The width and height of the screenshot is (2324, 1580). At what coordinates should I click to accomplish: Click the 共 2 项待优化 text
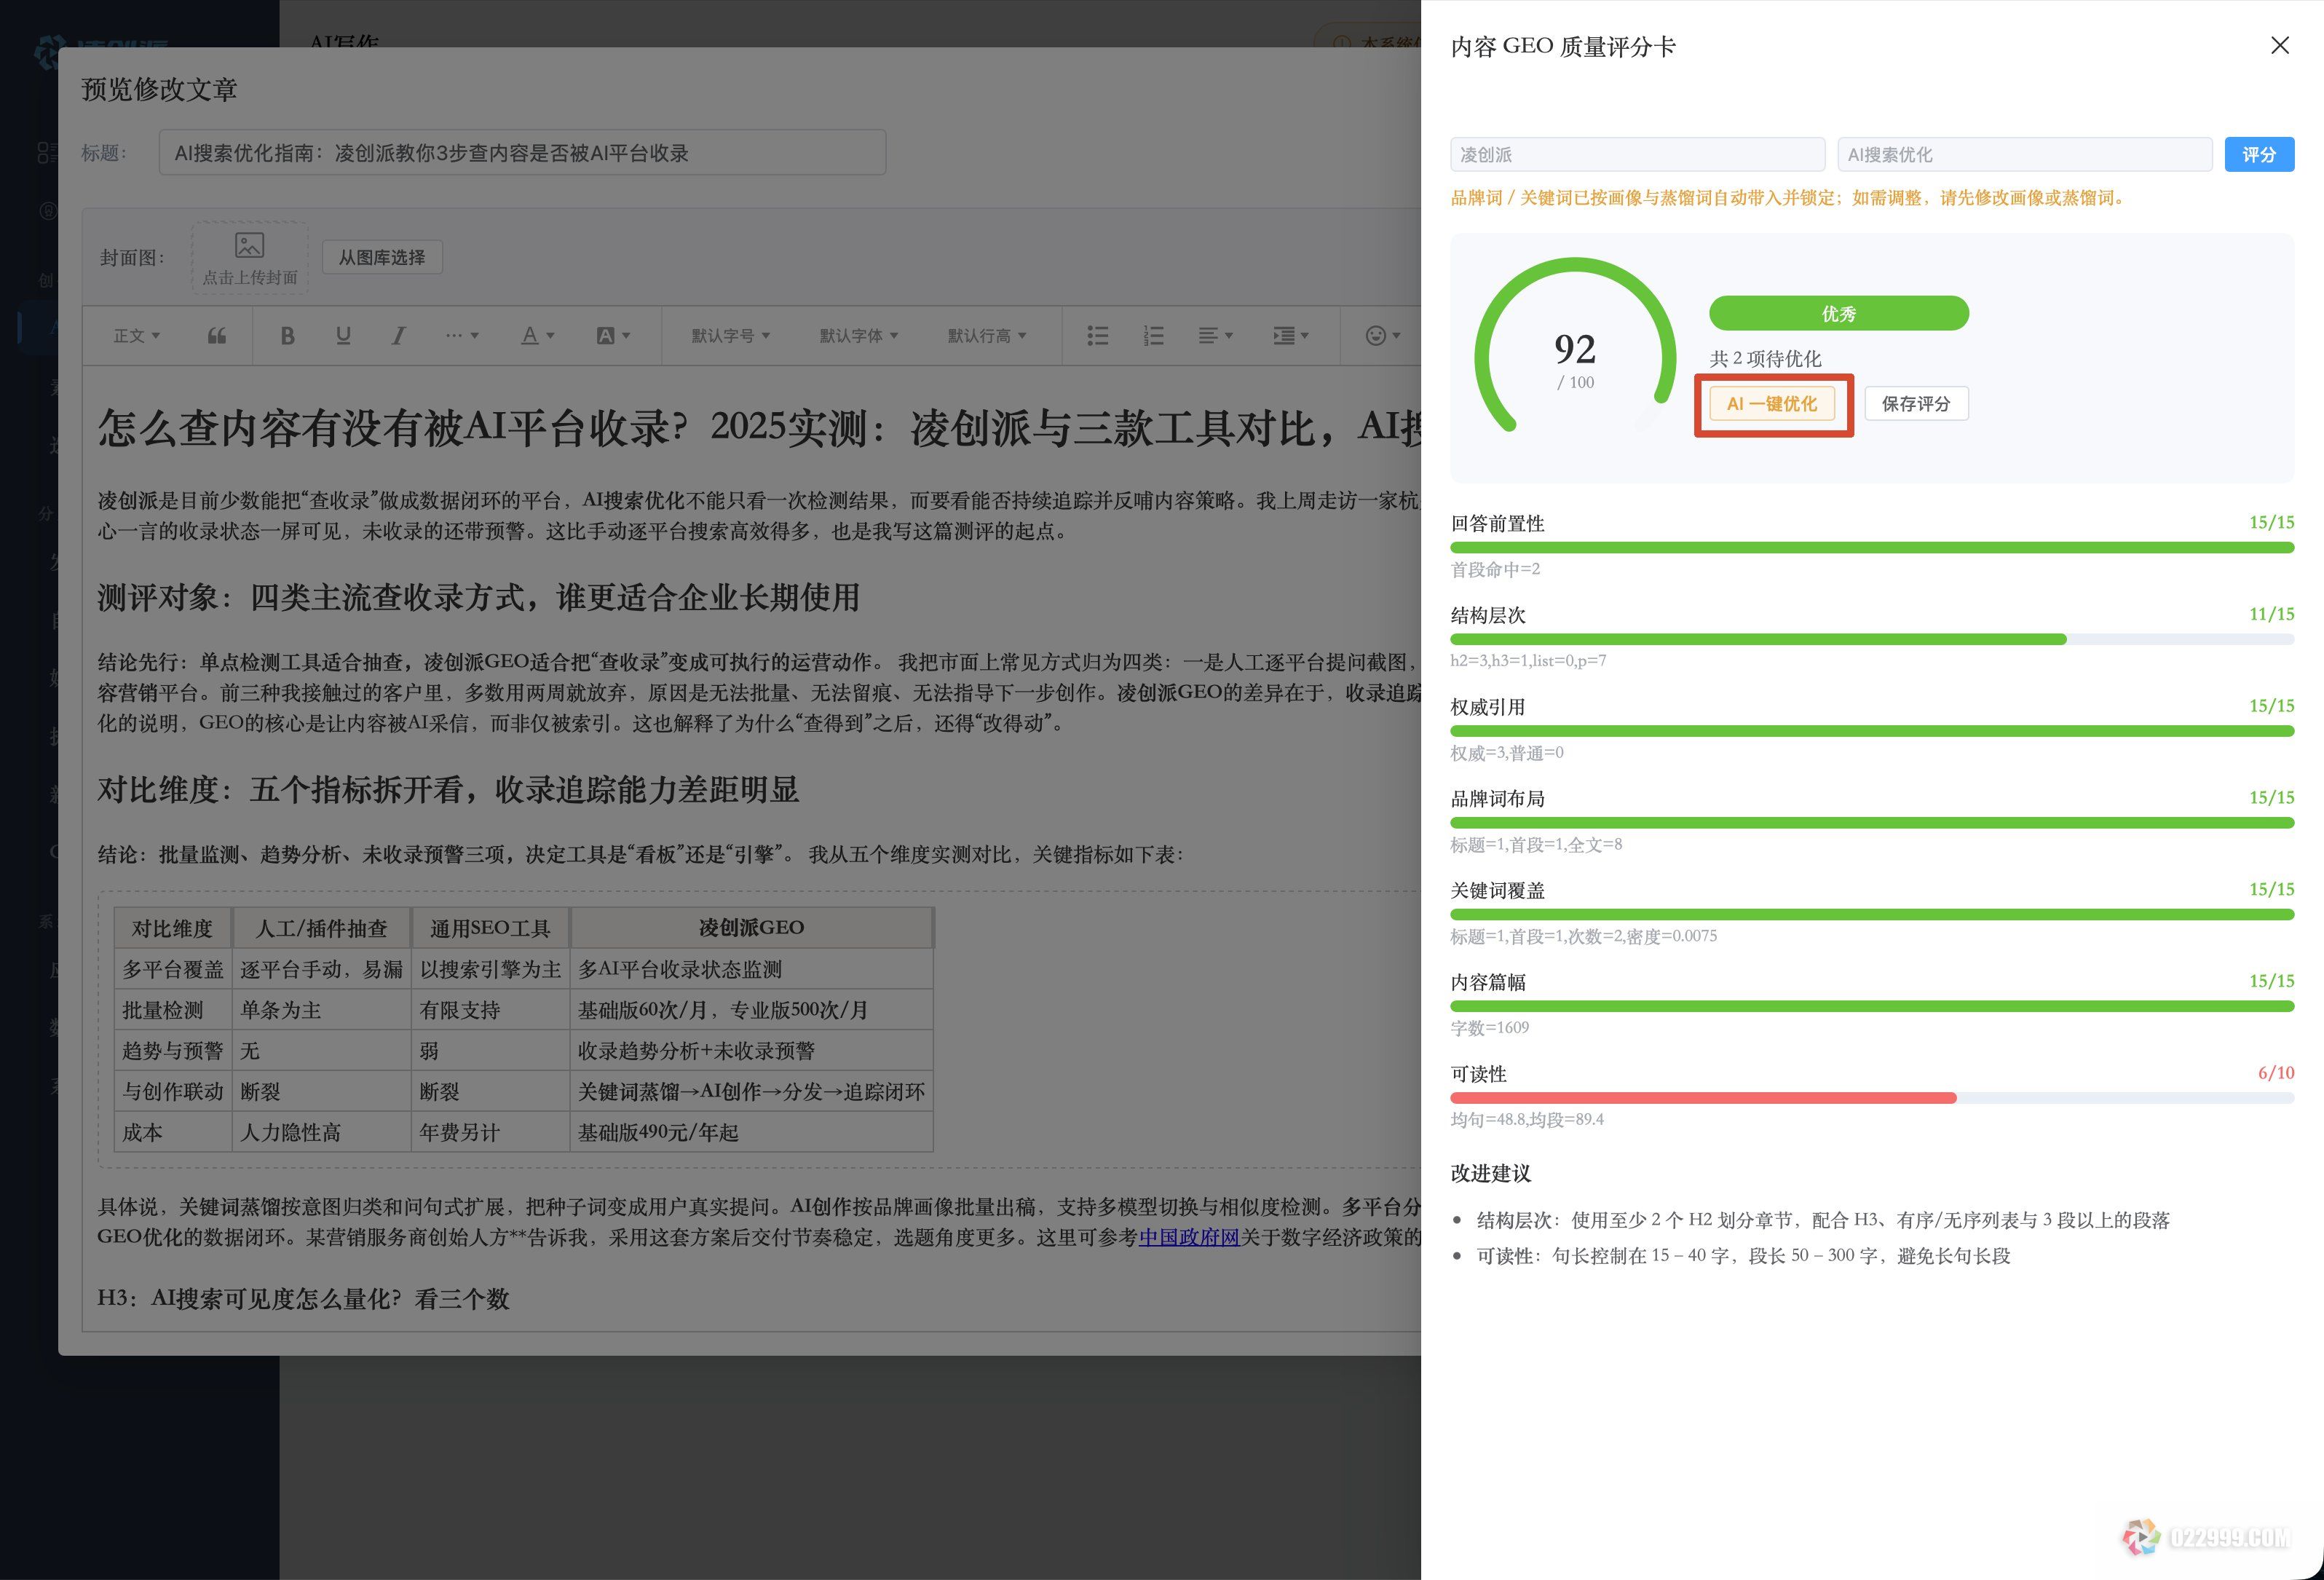pos(1765,359)
